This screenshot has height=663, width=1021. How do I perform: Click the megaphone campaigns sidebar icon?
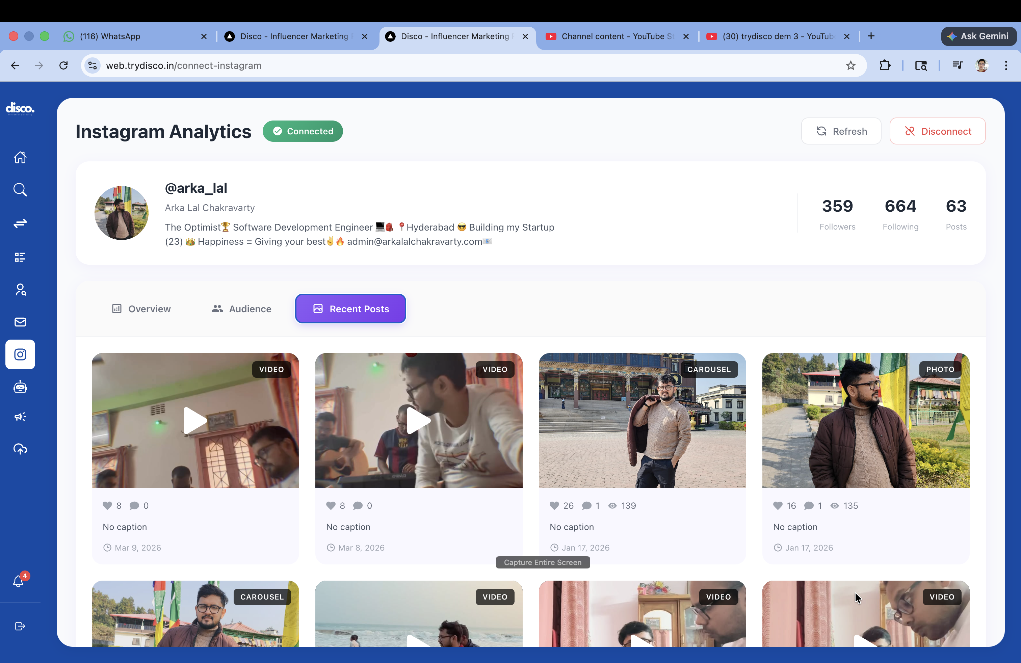click(x=20, y=417)
